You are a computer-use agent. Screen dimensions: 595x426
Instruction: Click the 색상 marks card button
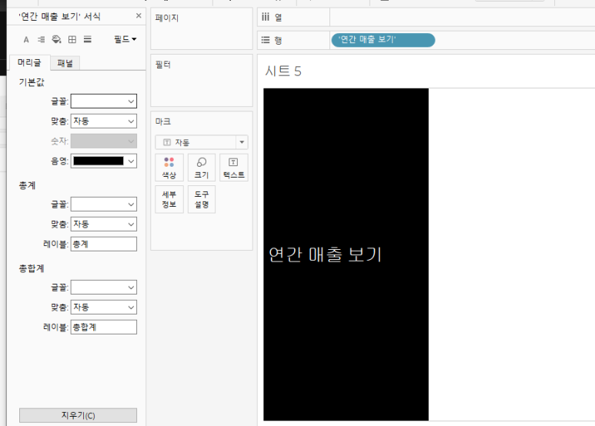pyautogui.click(x=169, y=168)
